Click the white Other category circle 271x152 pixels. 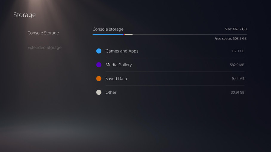(x=99, y=93)
